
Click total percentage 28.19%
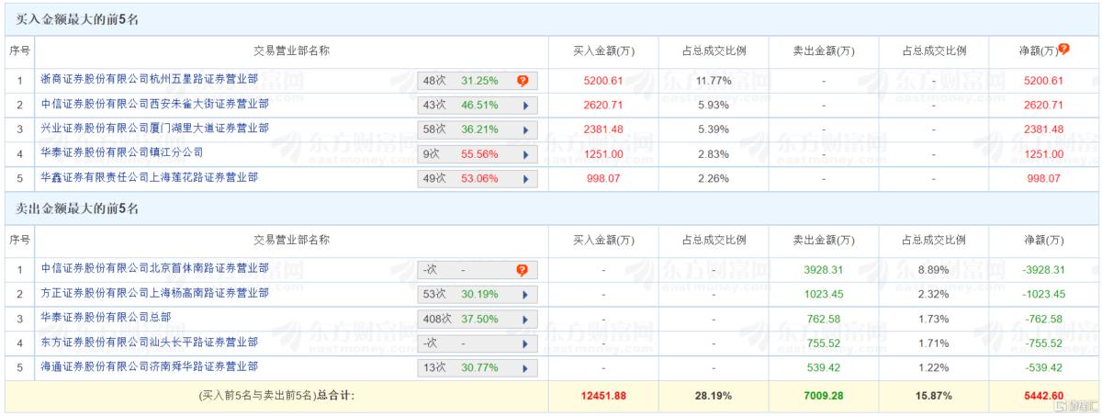point(713,396)
